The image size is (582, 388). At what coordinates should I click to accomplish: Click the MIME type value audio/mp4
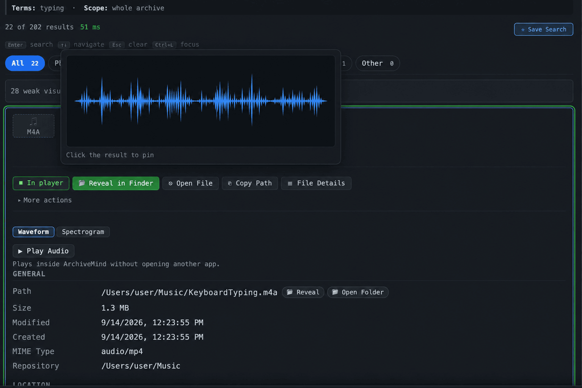[122, 351]
